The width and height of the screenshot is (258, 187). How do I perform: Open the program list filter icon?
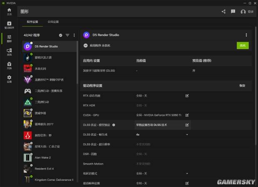coord(67,35)
